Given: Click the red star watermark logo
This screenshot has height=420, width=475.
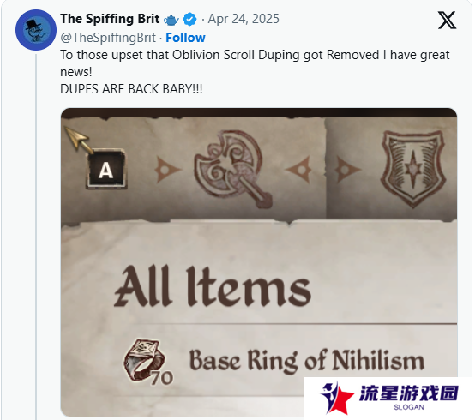Looking at the screenshot, I should click(x=336, y=399).
